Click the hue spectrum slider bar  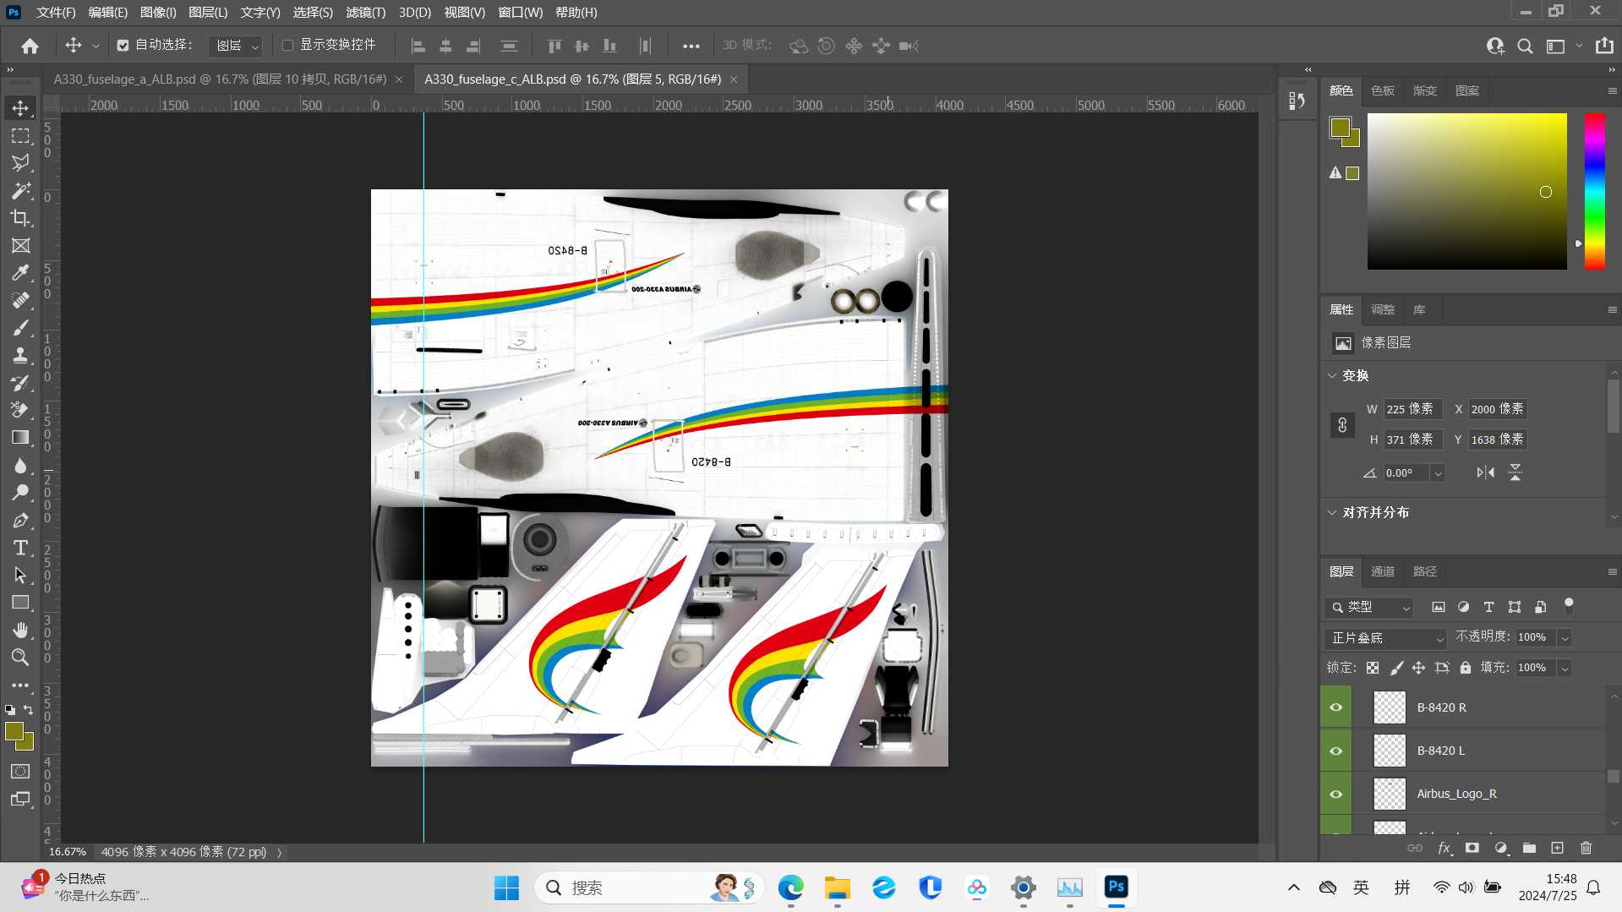1594,191
